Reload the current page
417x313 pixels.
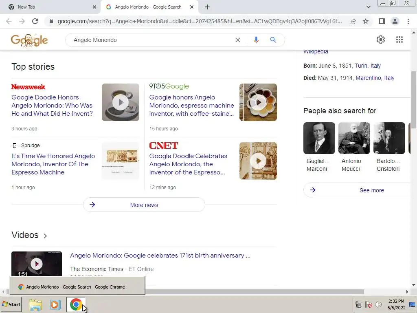coord(35,21)
